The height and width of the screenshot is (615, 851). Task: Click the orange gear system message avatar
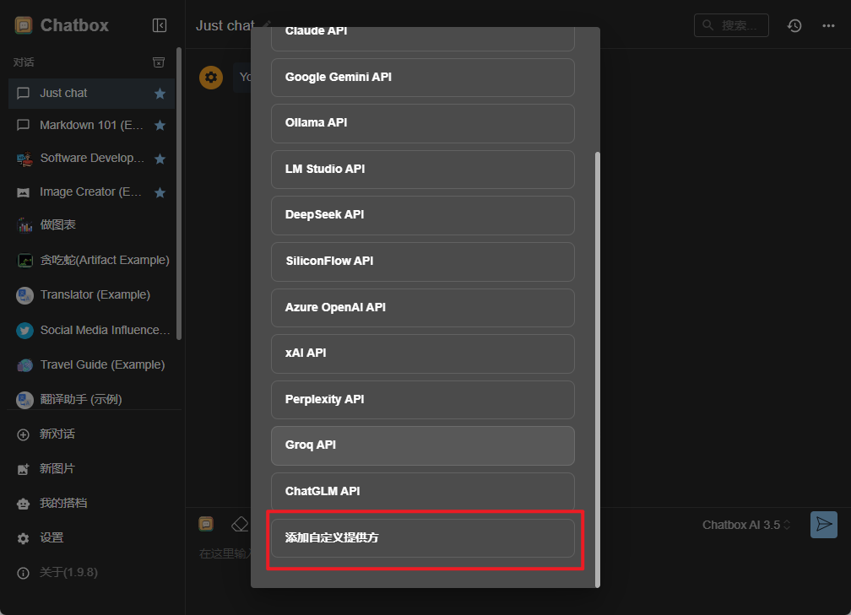coord(211,78)
